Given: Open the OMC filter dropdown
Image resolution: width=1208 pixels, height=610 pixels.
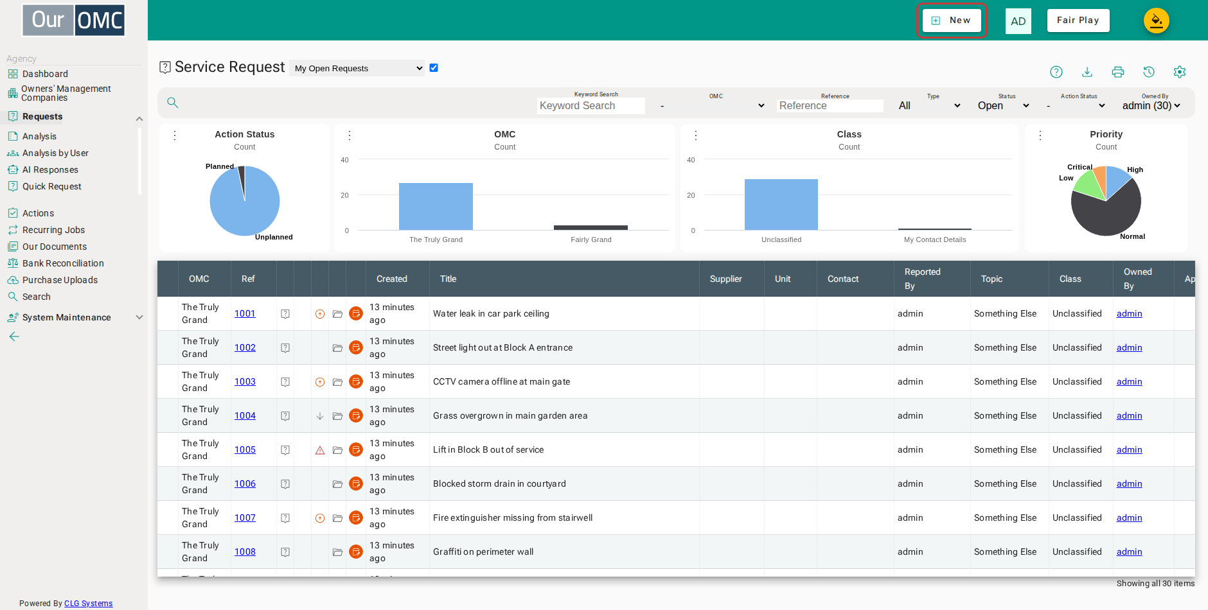Looking at the screenshot, I should pos(713,106).
